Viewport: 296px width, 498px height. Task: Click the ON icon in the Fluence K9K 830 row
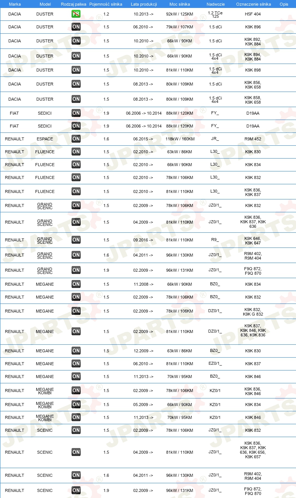(x=76, y=152)
